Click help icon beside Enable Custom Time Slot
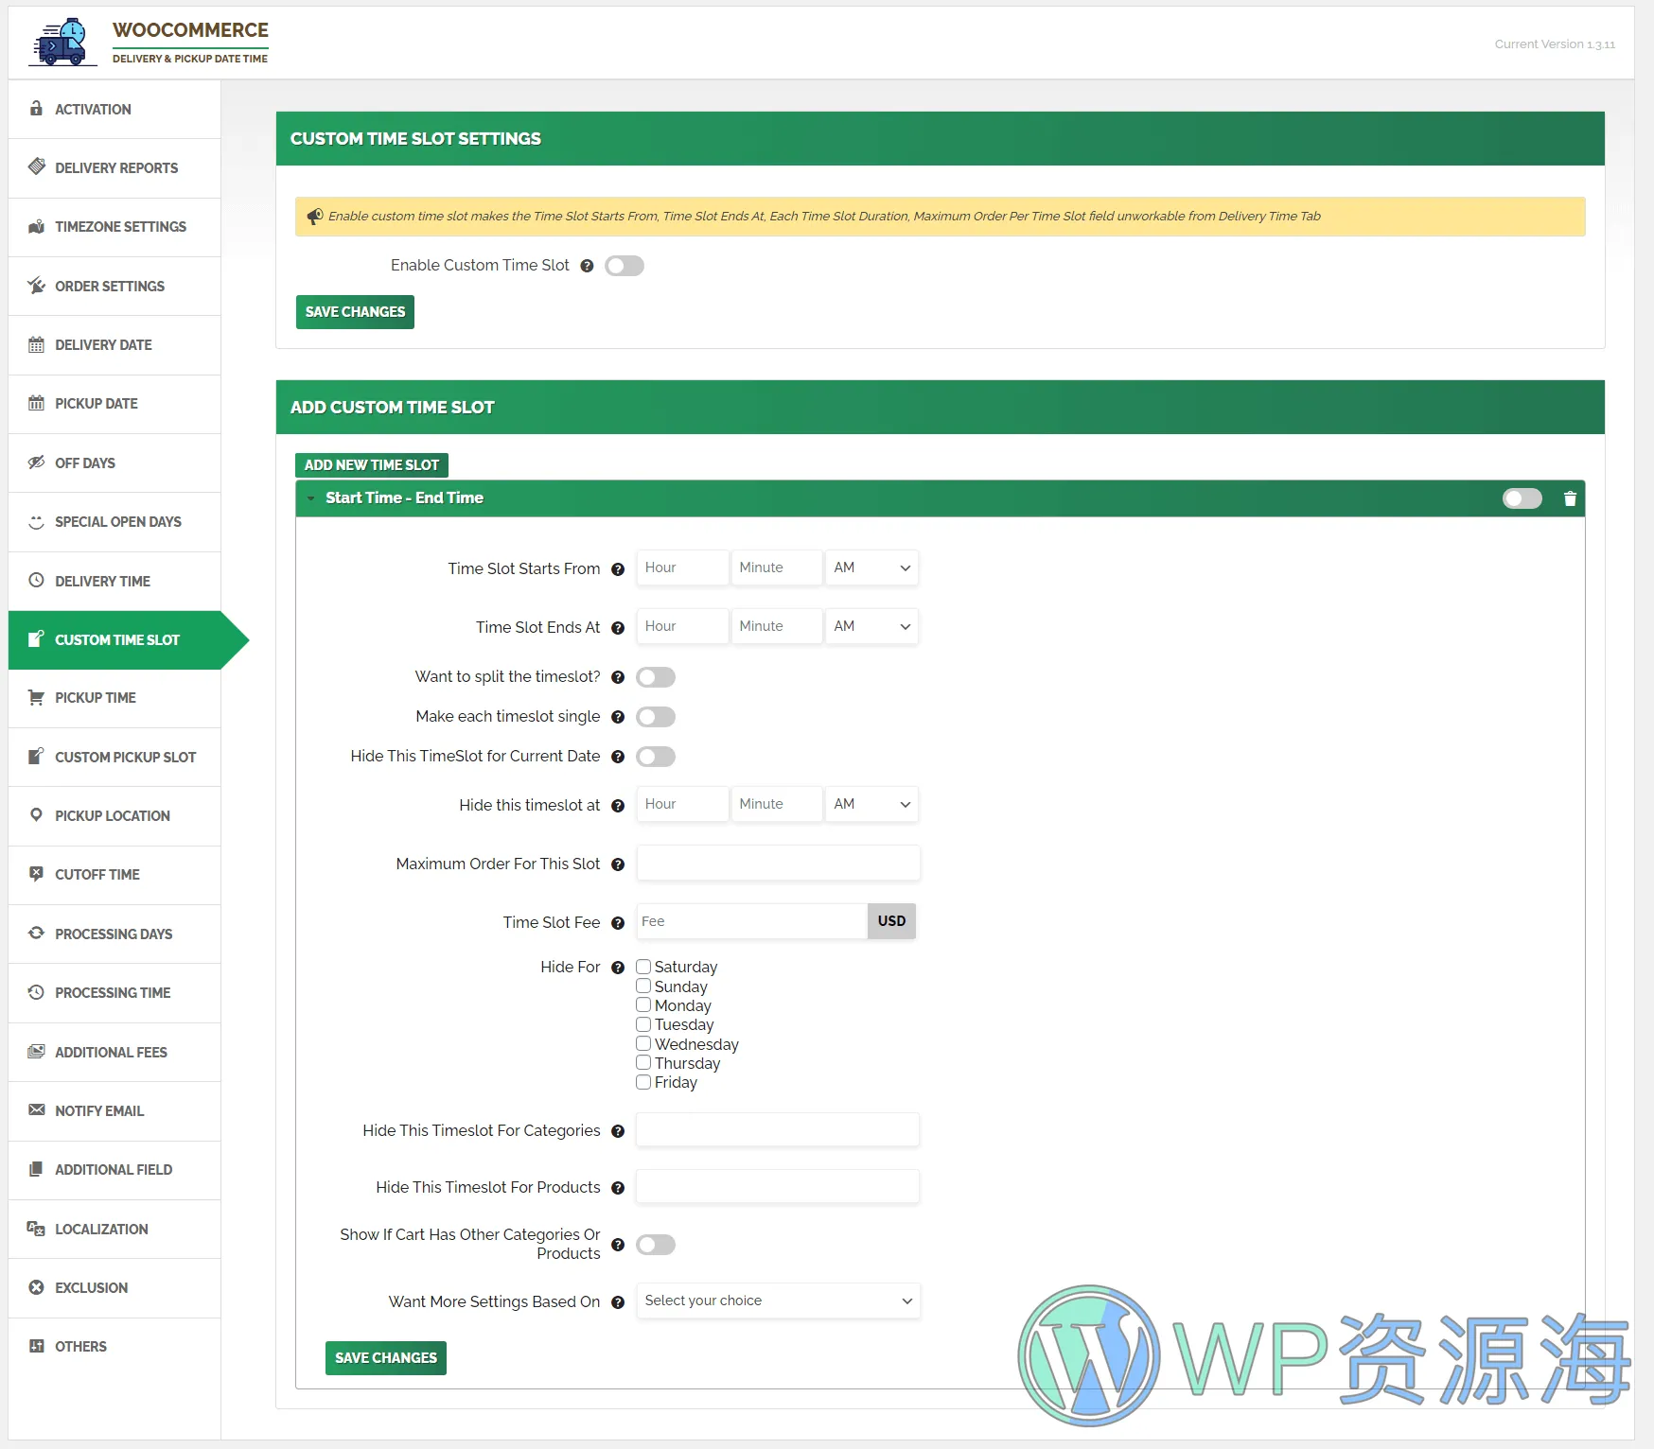 587,266
